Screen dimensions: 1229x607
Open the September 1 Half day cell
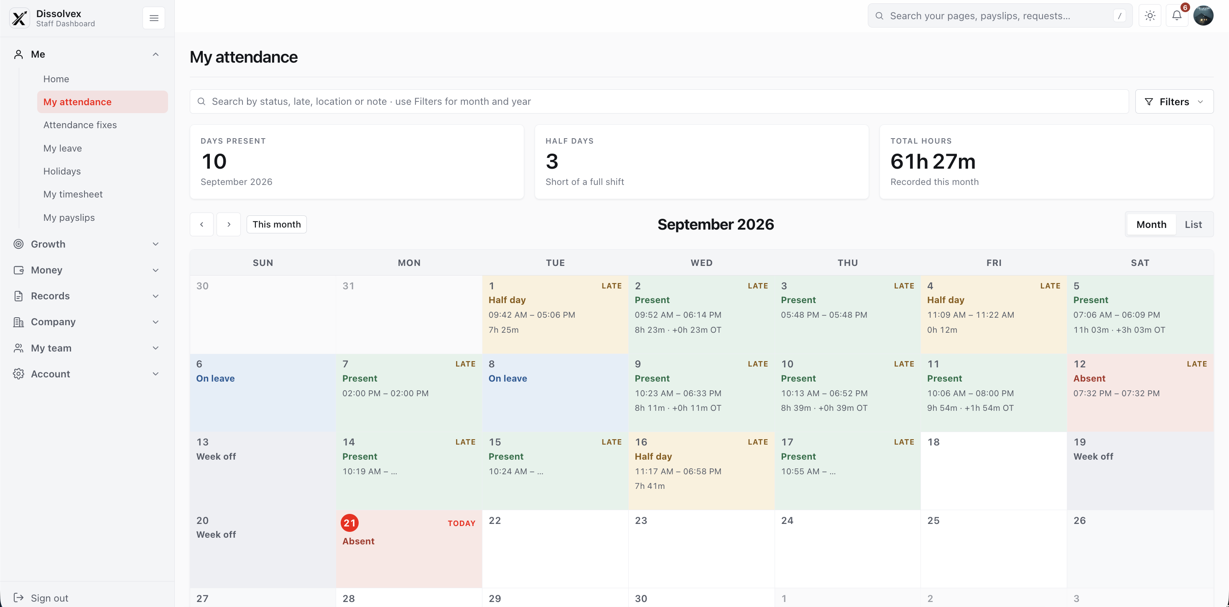555,314
